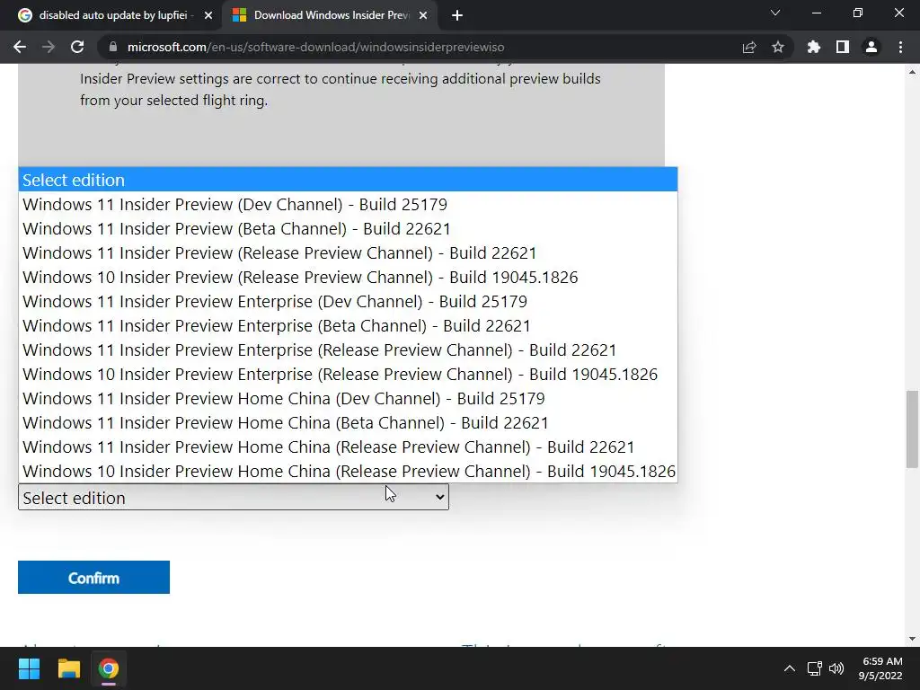Open the Windows Start menu

[29, 668]
